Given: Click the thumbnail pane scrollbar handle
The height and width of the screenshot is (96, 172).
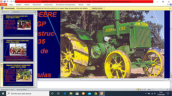Looking at the screenshot, I should (35, 31).
